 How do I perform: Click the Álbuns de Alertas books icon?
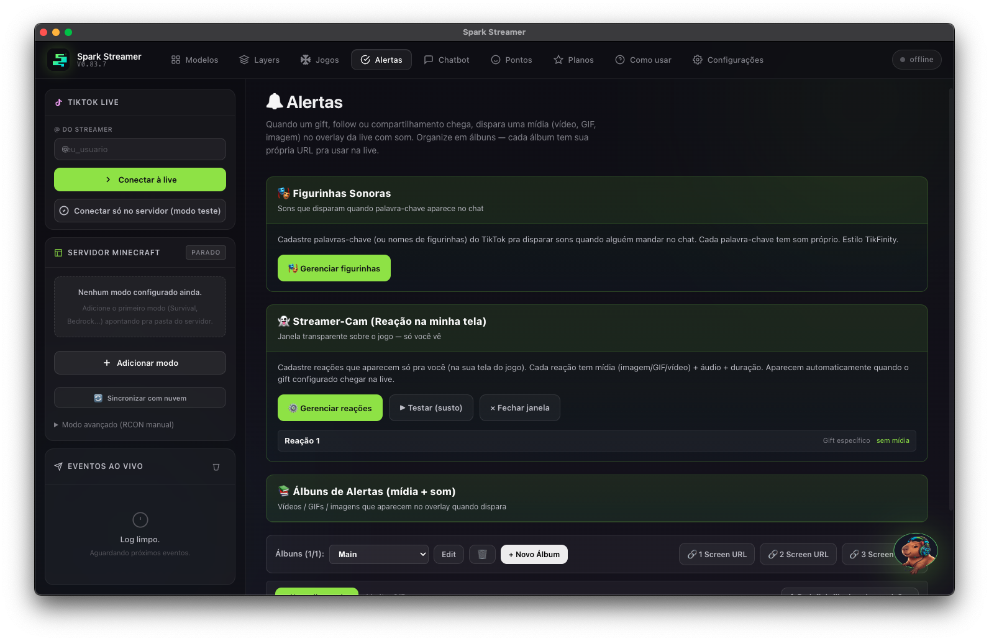click(284, 491)
